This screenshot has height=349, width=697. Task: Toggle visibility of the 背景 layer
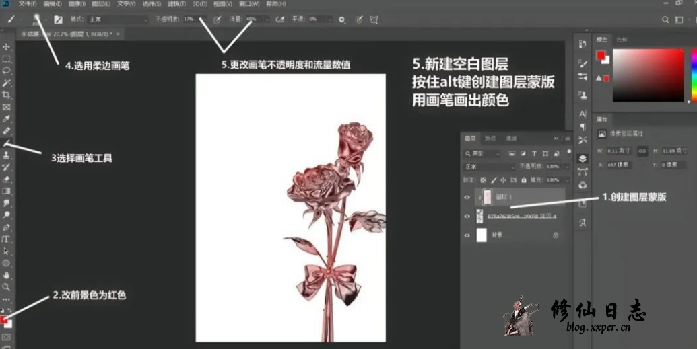tap(467, 235)
